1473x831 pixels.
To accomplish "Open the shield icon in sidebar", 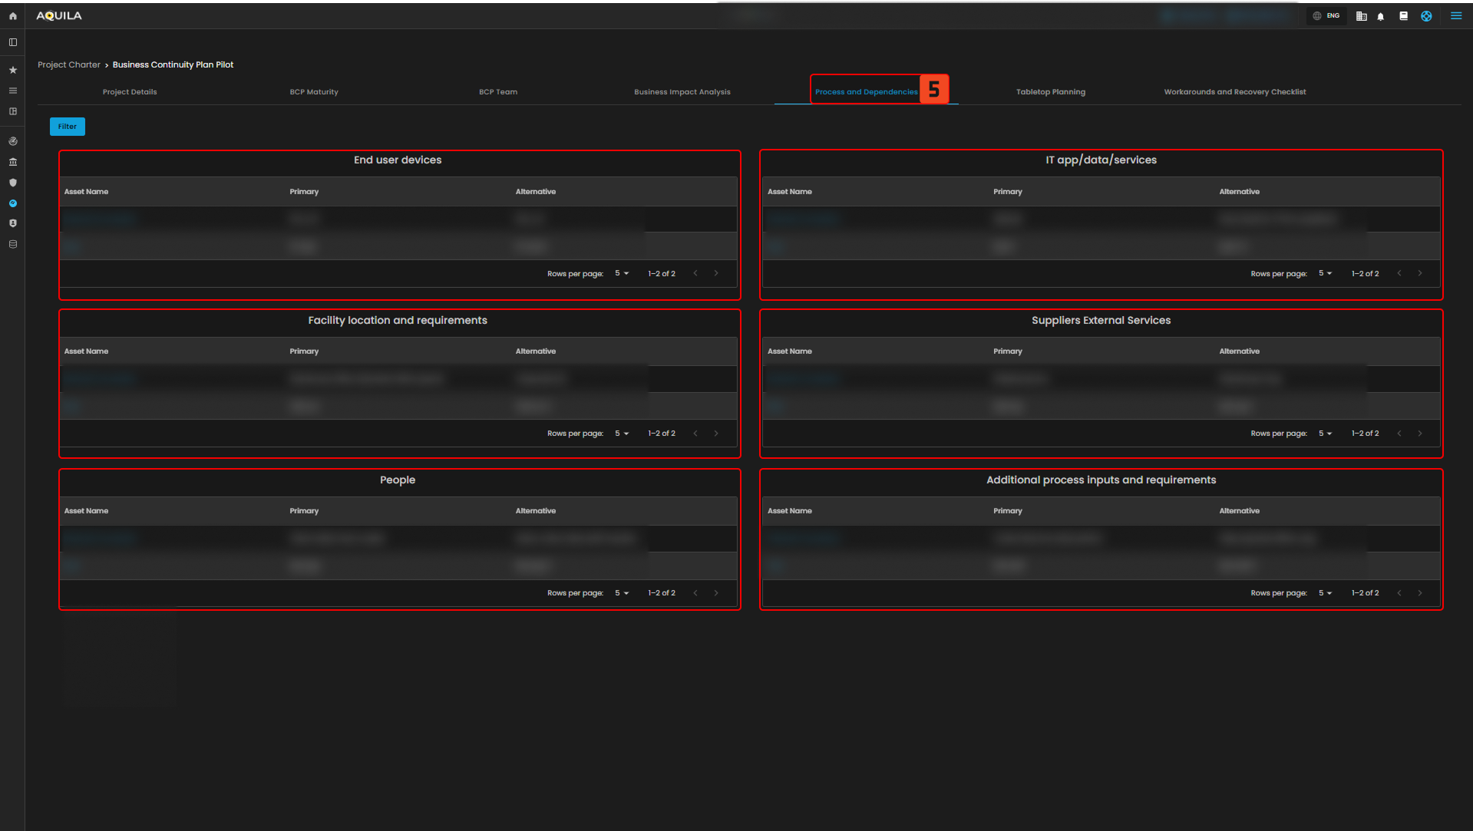I will point(13,183).
